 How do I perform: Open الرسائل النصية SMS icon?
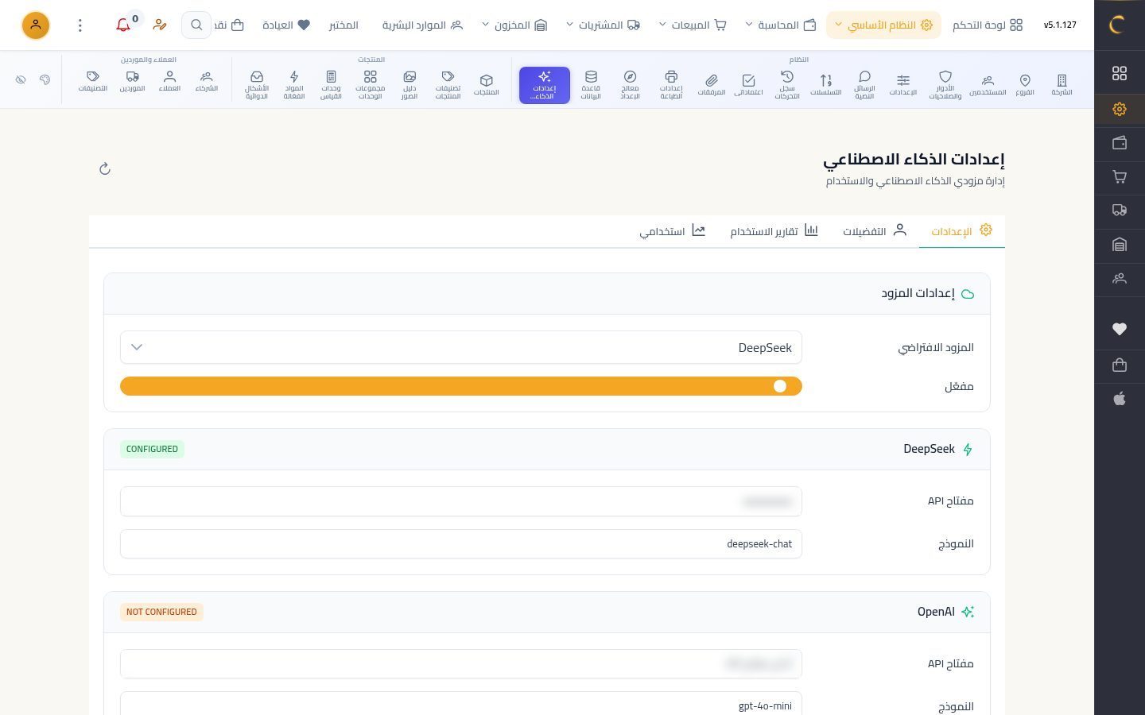point(864,85)
